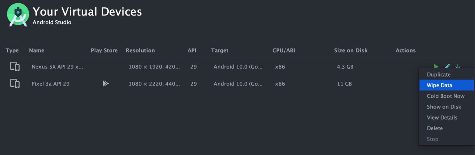Click the Nexus 5X device type icon
Screen dimensions: 475x155
15,67
